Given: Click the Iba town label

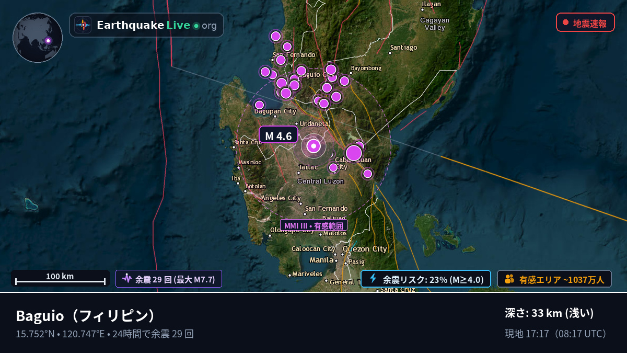Looking at the screenshot, I should pos(236,178).
